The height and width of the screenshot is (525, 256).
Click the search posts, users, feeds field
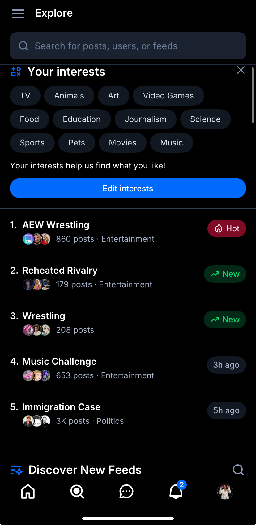(128, 46)
